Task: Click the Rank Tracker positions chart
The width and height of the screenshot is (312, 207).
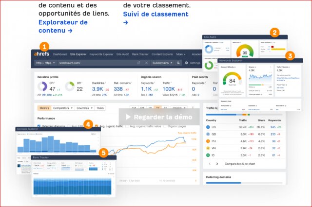Action: point(73,186)
